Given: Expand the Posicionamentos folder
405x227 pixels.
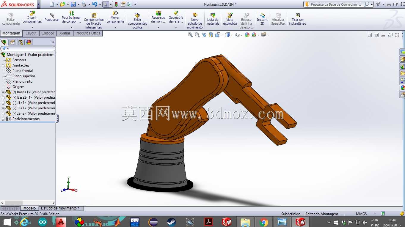Looking at the screenshot, I should click(x=3, y=119).
